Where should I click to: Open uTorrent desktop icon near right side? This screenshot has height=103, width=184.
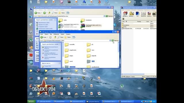click(122, 87)
